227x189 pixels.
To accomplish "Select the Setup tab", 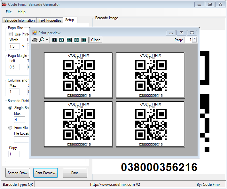I will click(x=70, y=20).
